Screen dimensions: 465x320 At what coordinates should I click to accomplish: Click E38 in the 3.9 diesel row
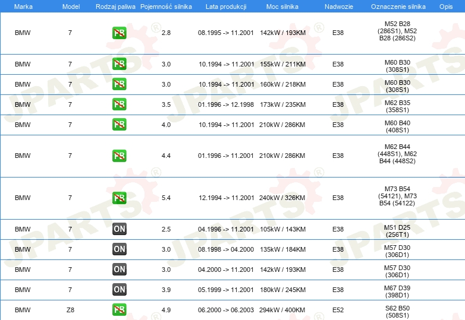tap(338, 290)
